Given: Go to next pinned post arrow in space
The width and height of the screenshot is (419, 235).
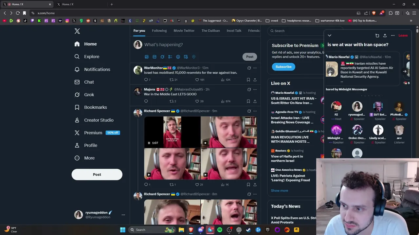Looking at the screenshot, I should coord(405,71).
